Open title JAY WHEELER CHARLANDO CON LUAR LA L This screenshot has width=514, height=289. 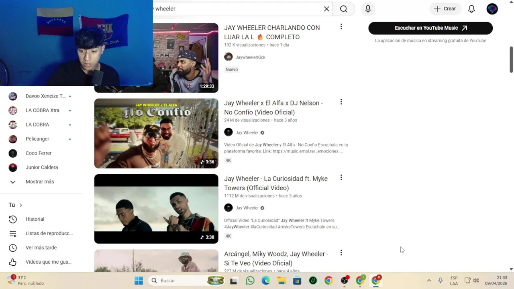(272, 32)
